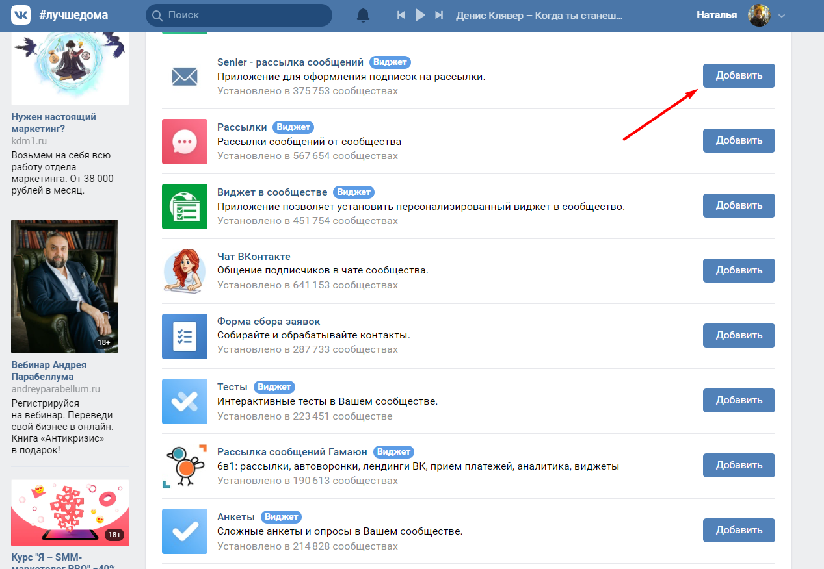Click the Виджет badge next to Анкеты
The image size is (824, 569).
point(282,517)
